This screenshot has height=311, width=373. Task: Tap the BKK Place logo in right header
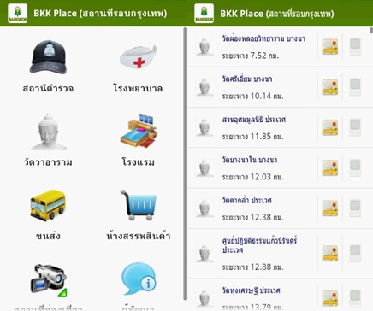204,13
